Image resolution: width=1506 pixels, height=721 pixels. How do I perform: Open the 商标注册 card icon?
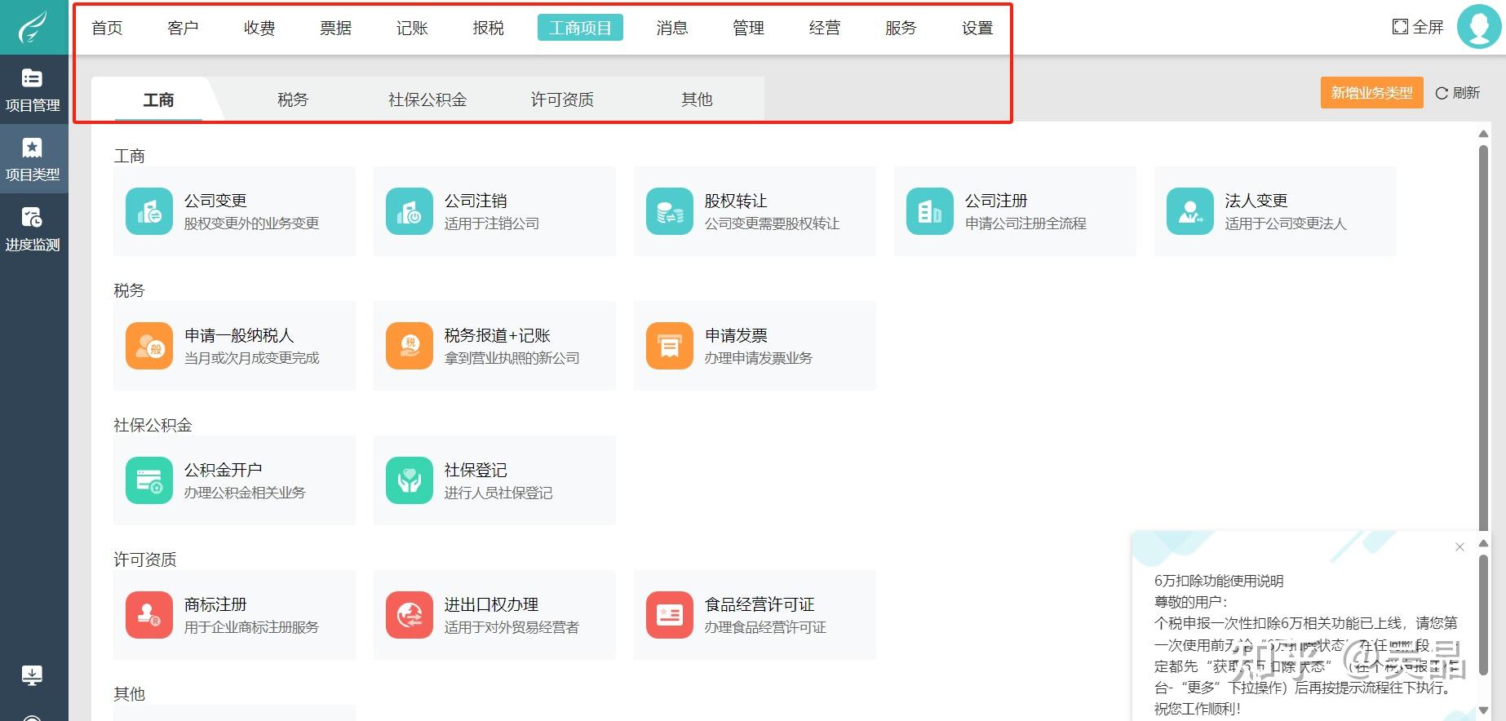149,615
